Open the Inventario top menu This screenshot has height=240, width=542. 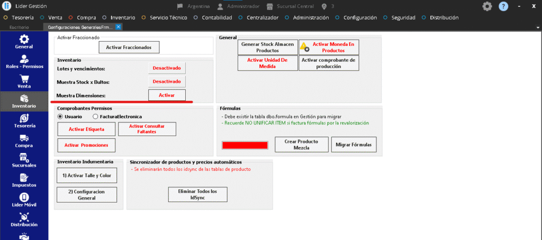119,17
